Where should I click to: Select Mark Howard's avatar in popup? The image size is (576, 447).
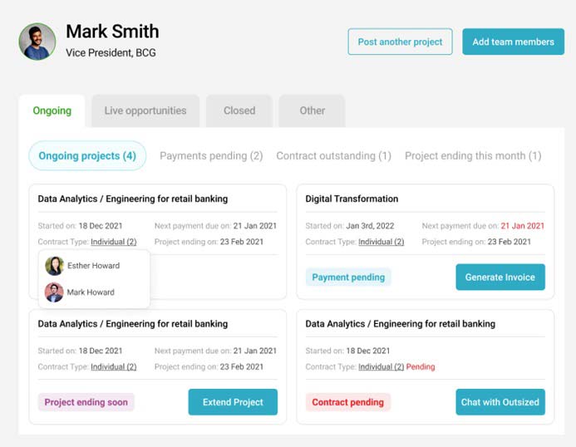55,292
